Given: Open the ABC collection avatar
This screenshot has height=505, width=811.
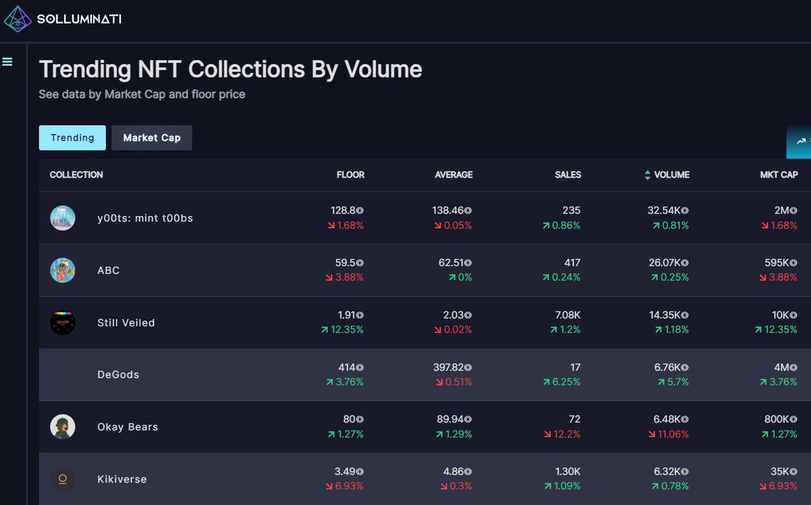Looking at the screenshot, I should click(x=63, y=270).
